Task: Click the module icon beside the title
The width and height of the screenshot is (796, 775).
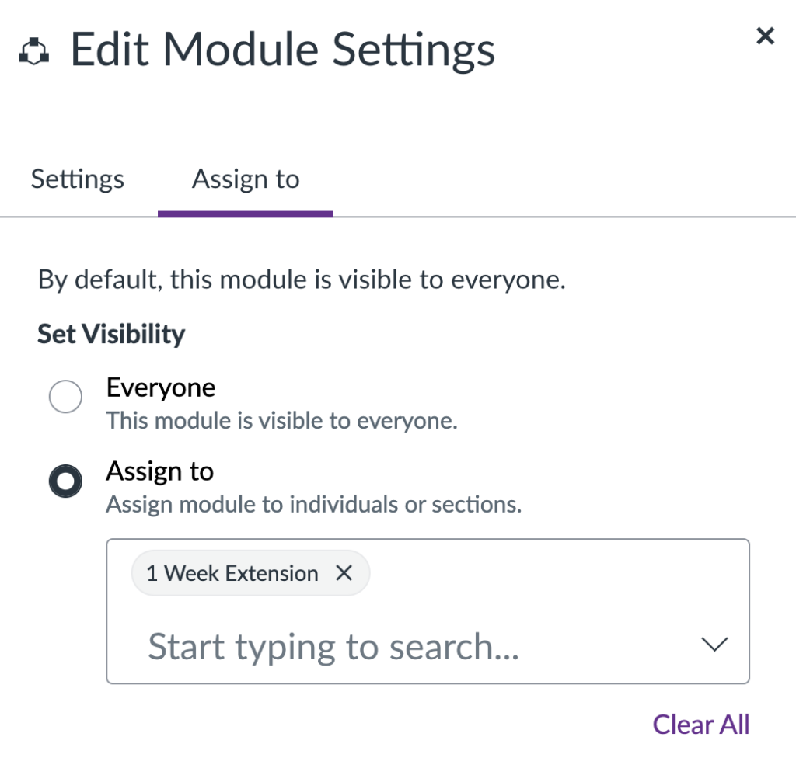Action: coord(34,53)
